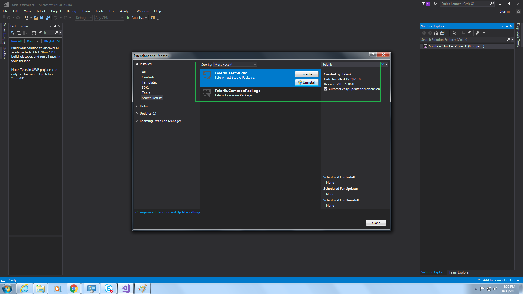Click the account avatar icon beside Sign in
Viewport: 523px width, 294px height.
coord(518,11)
